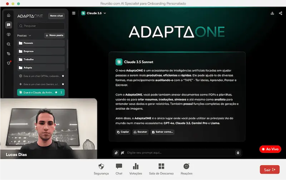Select the GPT4o chat in list
This screenshot has width=286, height=180.
(x=41, y=76)
